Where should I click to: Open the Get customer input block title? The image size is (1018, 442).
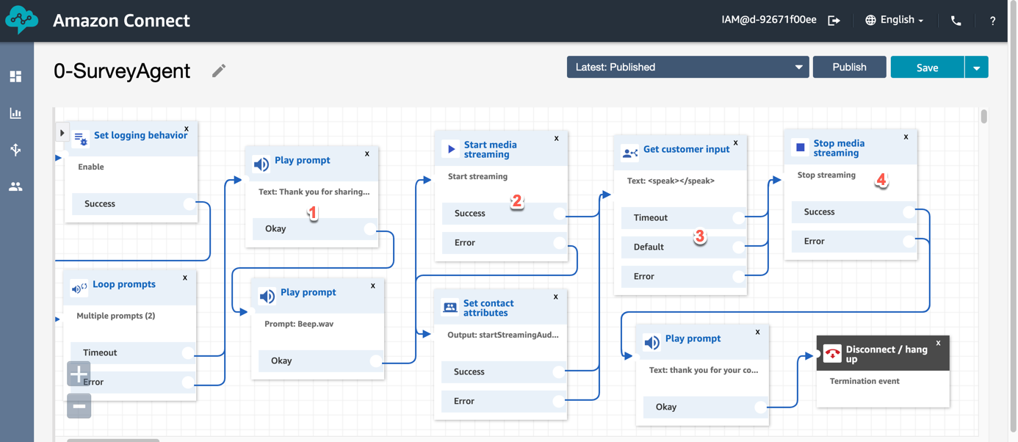point(687,149)
